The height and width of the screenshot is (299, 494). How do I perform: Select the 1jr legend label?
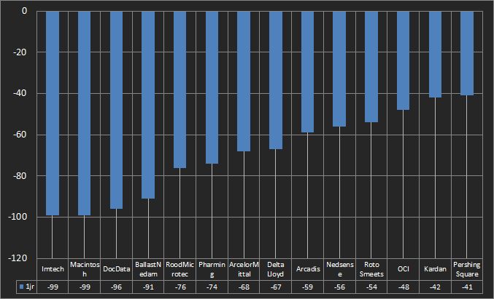(x=30, y=287)
